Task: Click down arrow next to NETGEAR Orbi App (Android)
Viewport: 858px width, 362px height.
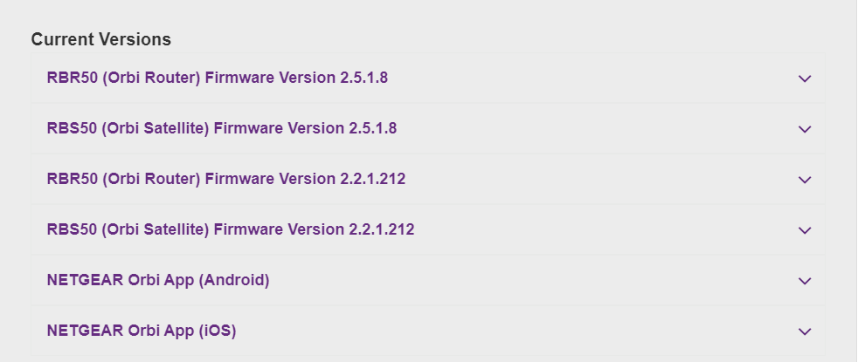Action: tap(805, 281)
